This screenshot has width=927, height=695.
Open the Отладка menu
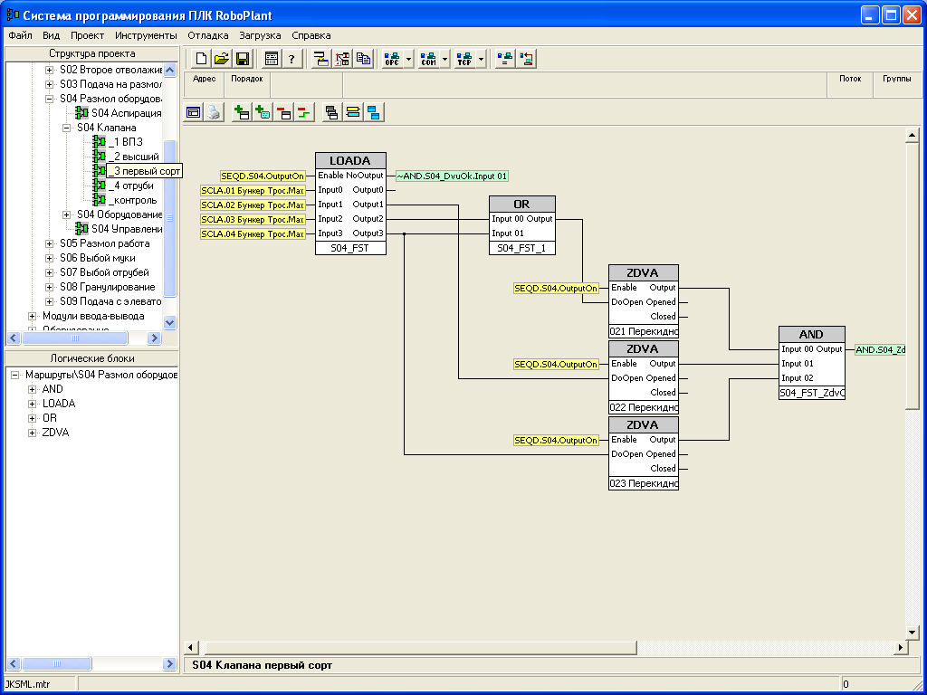(207, 35)
